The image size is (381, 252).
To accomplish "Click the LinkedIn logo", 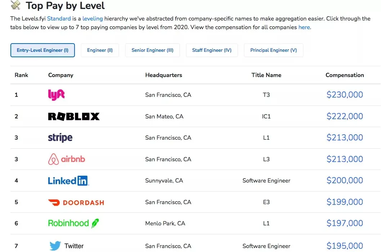I will tap(68, 181).
